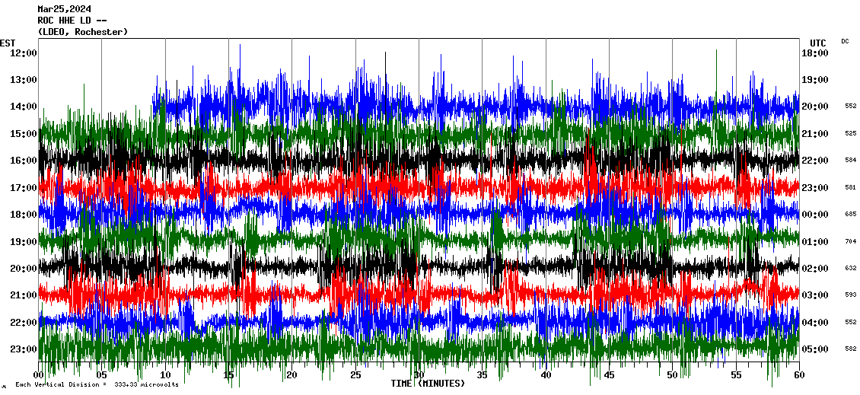This screenshot has height=395, width=860.
Task: Select the 03:00 UTC time label
Action: tap(815, 295)
